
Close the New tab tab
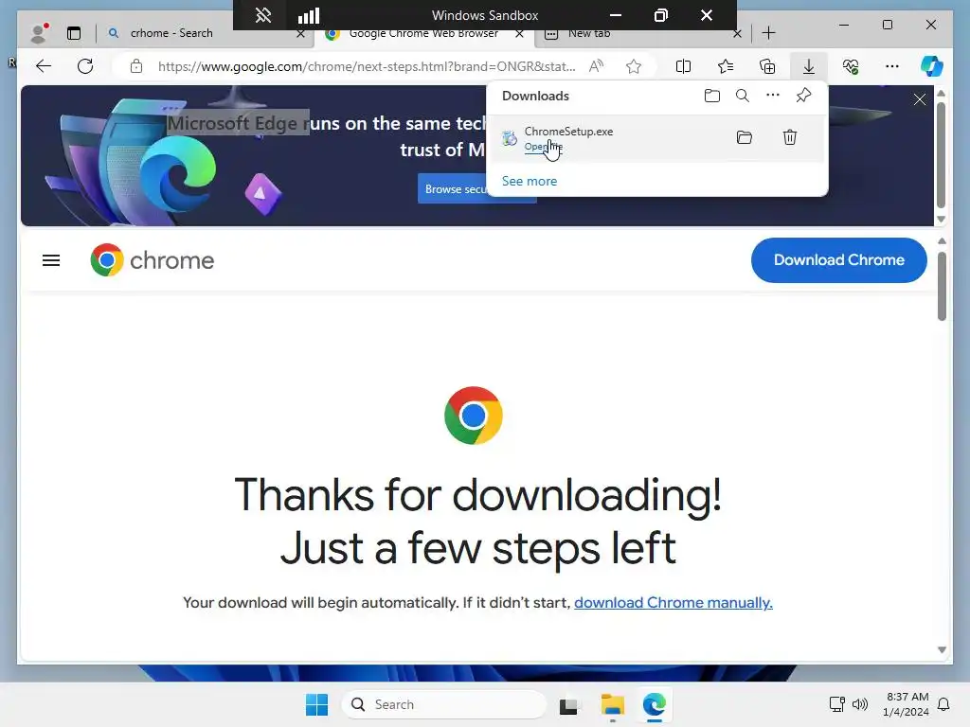(x=737, y=34)
